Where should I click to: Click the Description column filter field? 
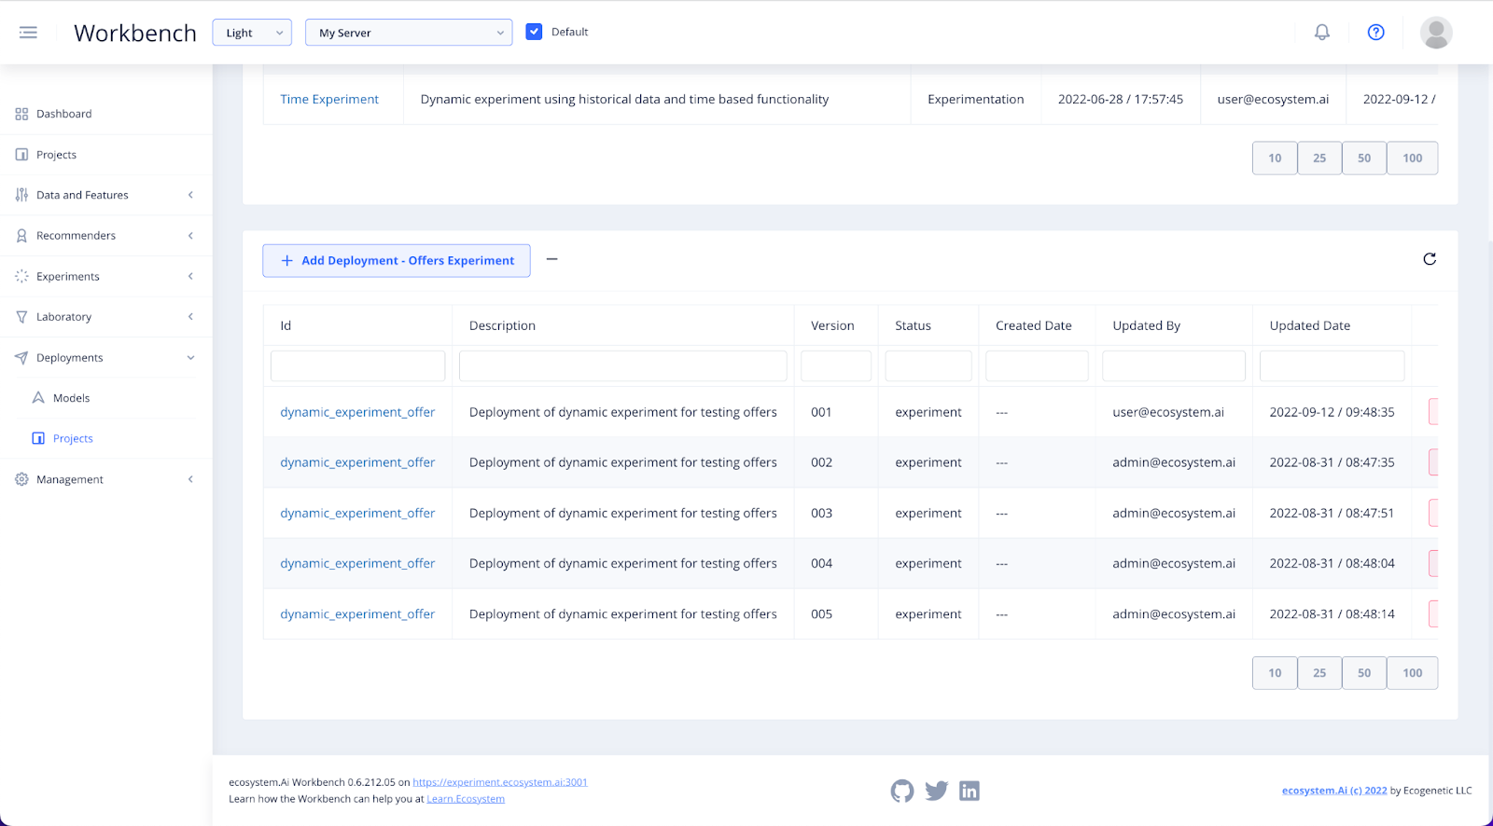pos(623,366)
